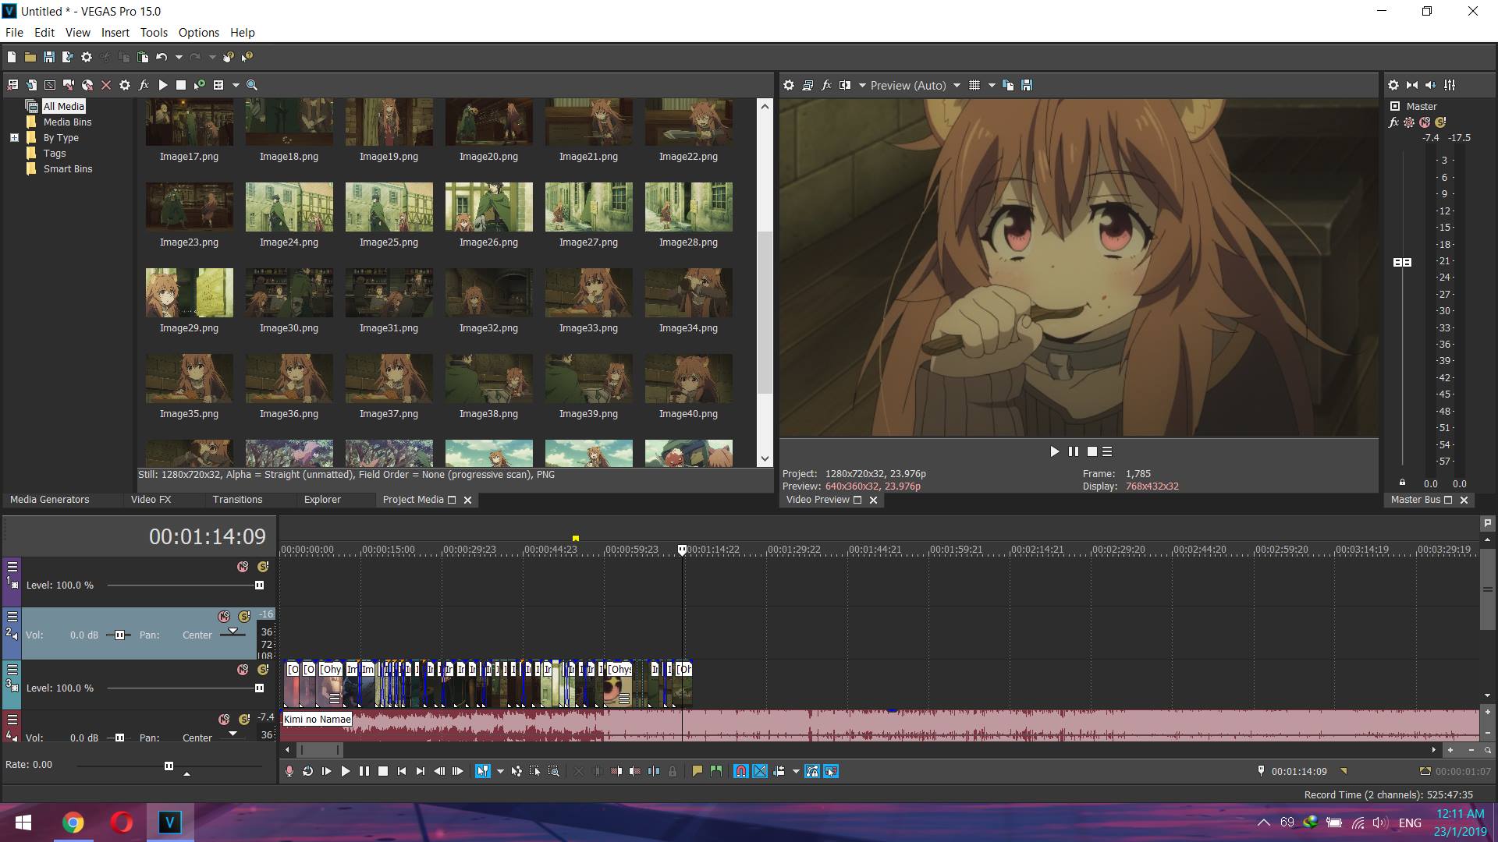This screenshot has height=842, width=1498.
Task: Click Play in the timeline transport bar
Action: tap(346, 771)
